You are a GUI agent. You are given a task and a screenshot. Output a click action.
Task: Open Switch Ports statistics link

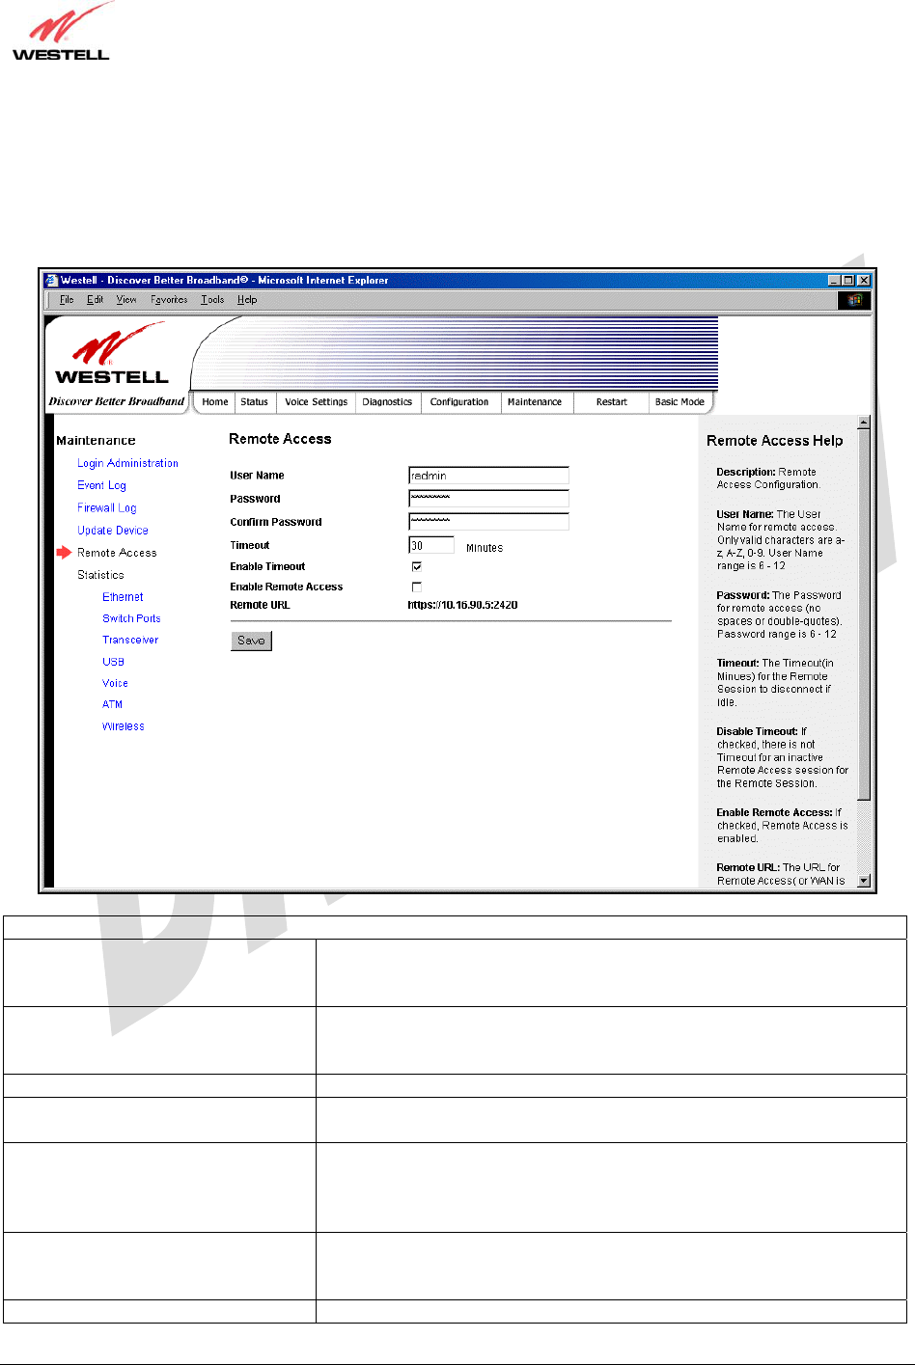pos(131,619)
